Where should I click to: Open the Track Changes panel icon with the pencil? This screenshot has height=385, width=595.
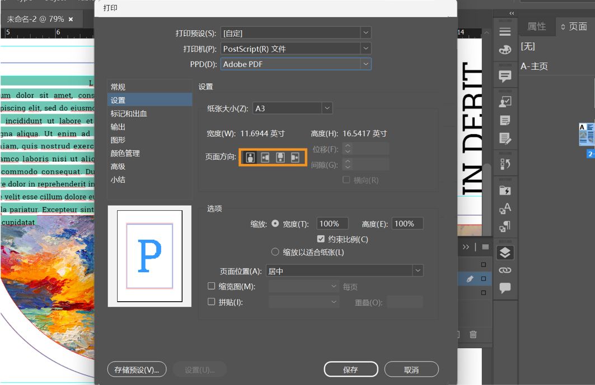[505, 139]
